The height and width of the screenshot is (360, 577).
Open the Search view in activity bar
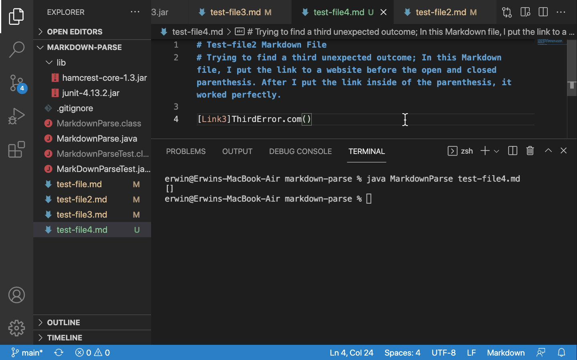[16, 50]
